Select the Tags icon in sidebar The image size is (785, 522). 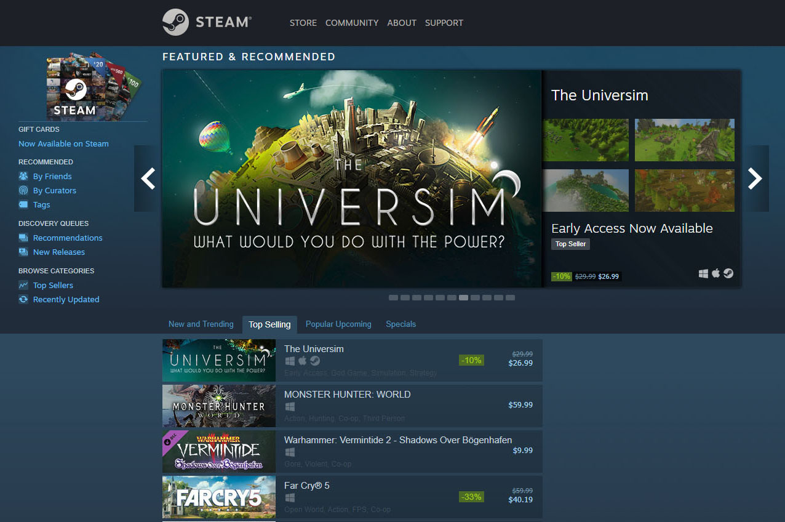click(x=23, y=204)
